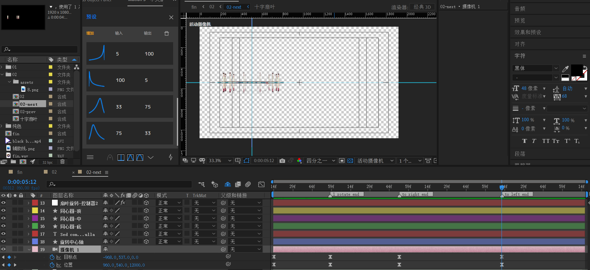Open the 33.3% magnification dropdown
This screenshot has height=270, width=590.
220,161
